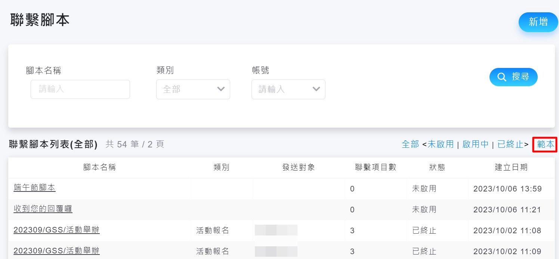Click the magnifier icon in the 搜尋 button

pyautogui.click(x=501, y=77)
